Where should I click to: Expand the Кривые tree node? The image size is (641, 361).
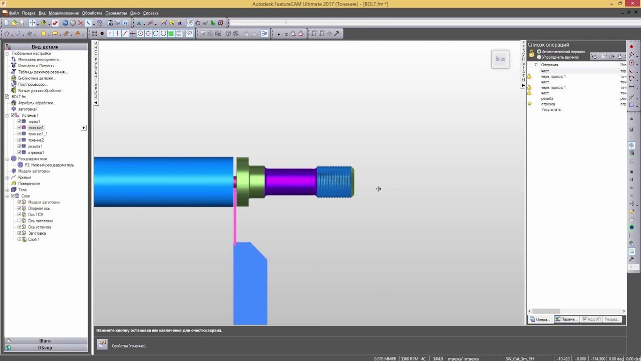click(8, 177)
